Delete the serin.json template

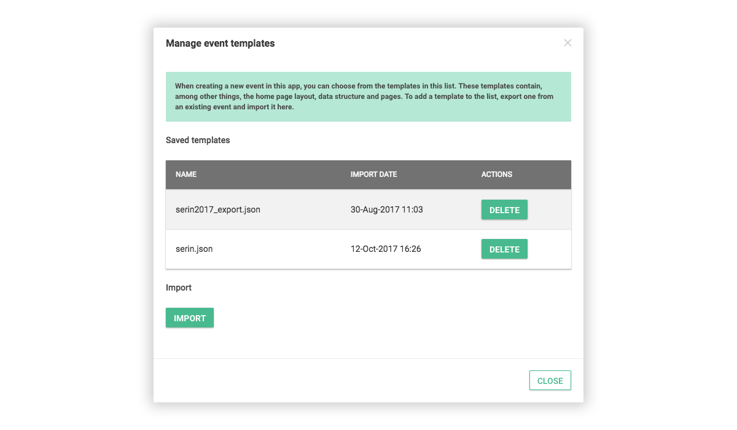coord(504,249)
